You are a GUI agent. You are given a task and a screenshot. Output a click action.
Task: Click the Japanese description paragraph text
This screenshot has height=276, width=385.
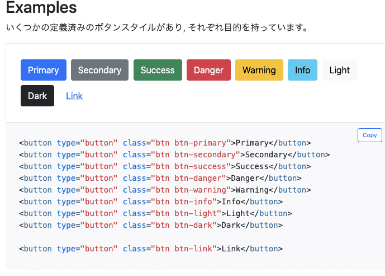pyautogui.click(x=157, y=27)
